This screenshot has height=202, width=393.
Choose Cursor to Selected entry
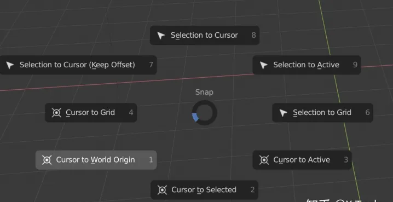[205, 190]
